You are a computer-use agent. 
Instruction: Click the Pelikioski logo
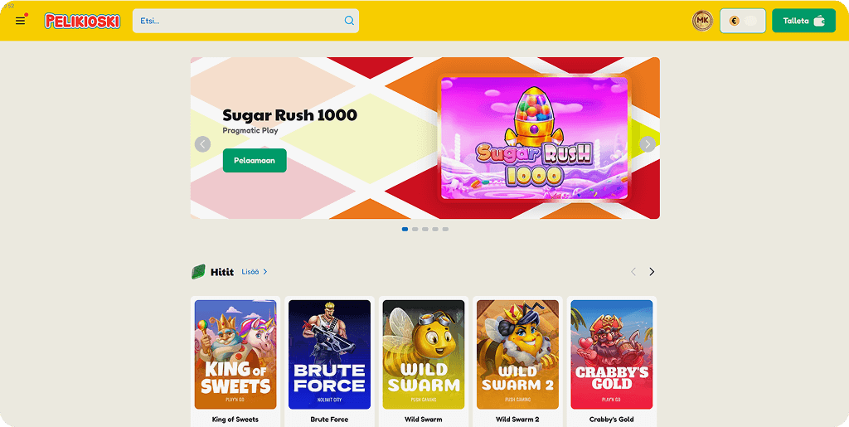(82, 21)
